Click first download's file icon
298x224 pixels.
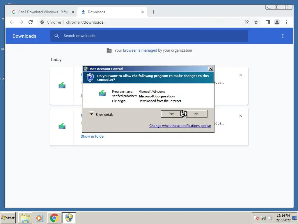pos(62,85)
